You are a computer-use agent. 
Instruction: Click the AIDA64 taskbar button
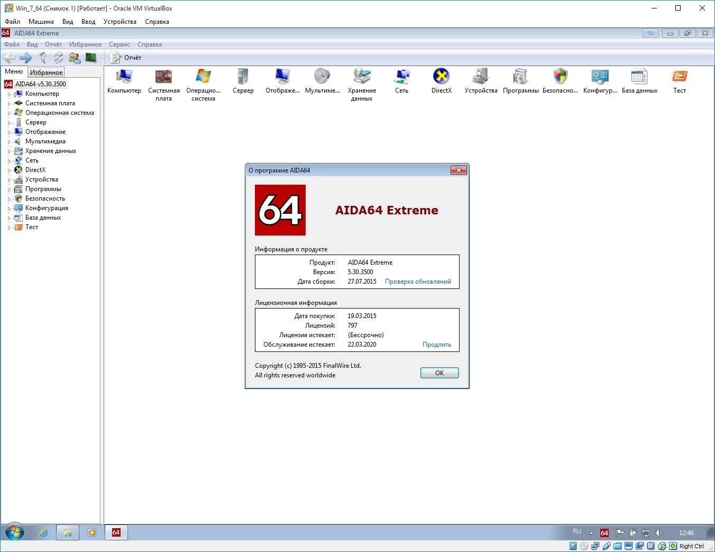[116, 532]
